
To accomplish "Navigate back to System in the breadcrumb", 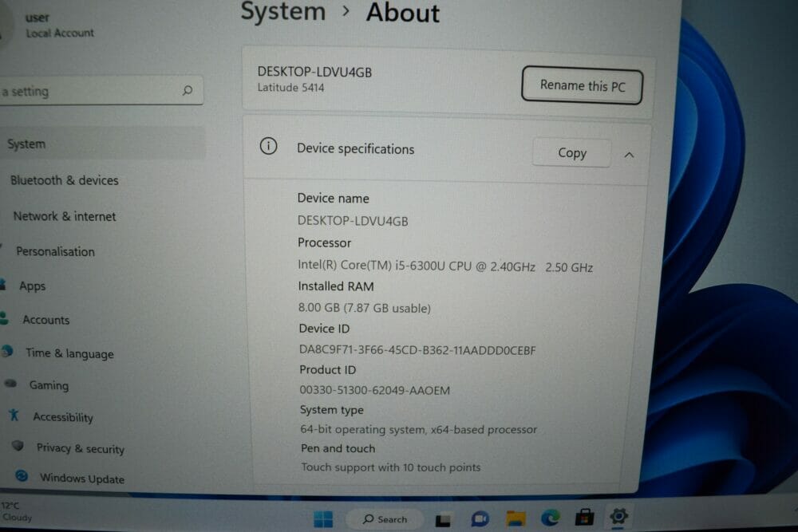I will [x=283, y=11].
